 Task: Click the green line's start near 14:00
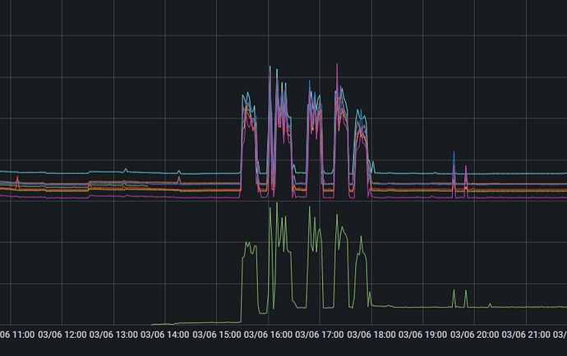click(154, 323)
